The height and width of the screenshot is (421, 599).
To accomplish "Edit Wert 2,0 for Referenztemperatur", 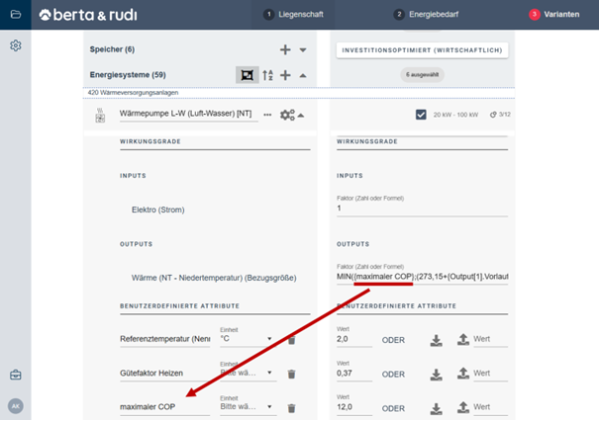I will coord(354,339).
